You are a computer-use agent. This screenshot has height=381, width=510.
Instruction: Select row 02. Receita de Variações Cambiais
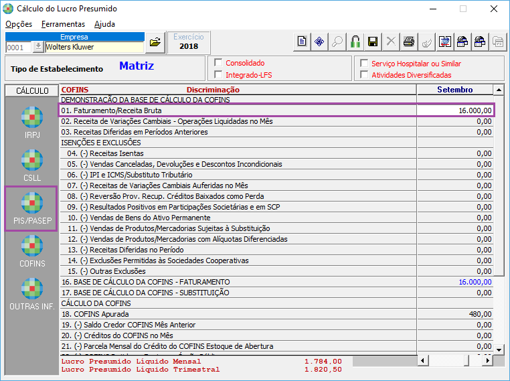pos(238,121)
